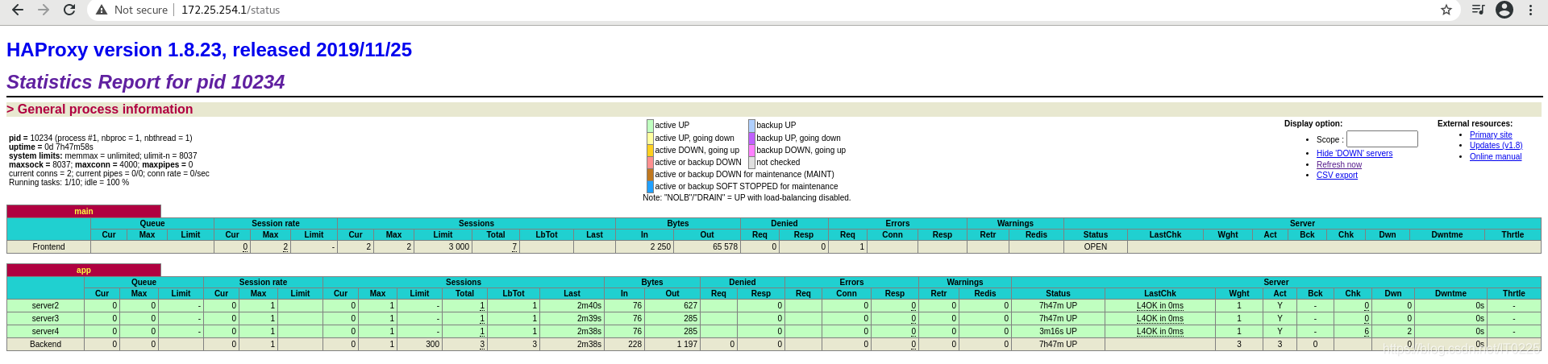This screenshot has height=364, width=1548.
Task: Click the Not secure warning icon
Action: pyautogui.click(x=102, y=10)
